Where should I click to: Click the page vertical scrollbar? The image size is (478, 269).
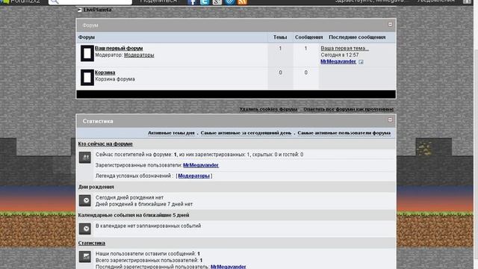click(475, 134)
